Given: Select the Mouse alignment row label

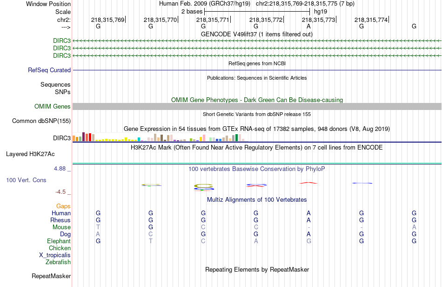Looking at the screenshot, I should [x=61, y=227].
